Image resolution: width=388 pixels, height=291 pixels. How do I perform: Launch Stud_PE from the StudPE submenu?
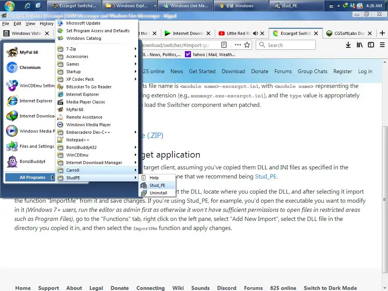(157, 185)
